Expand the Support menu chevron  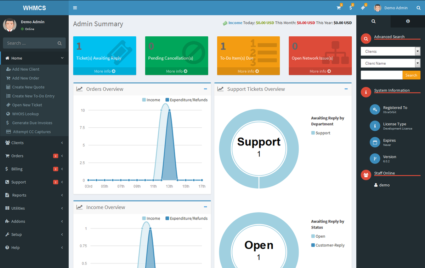62,182
